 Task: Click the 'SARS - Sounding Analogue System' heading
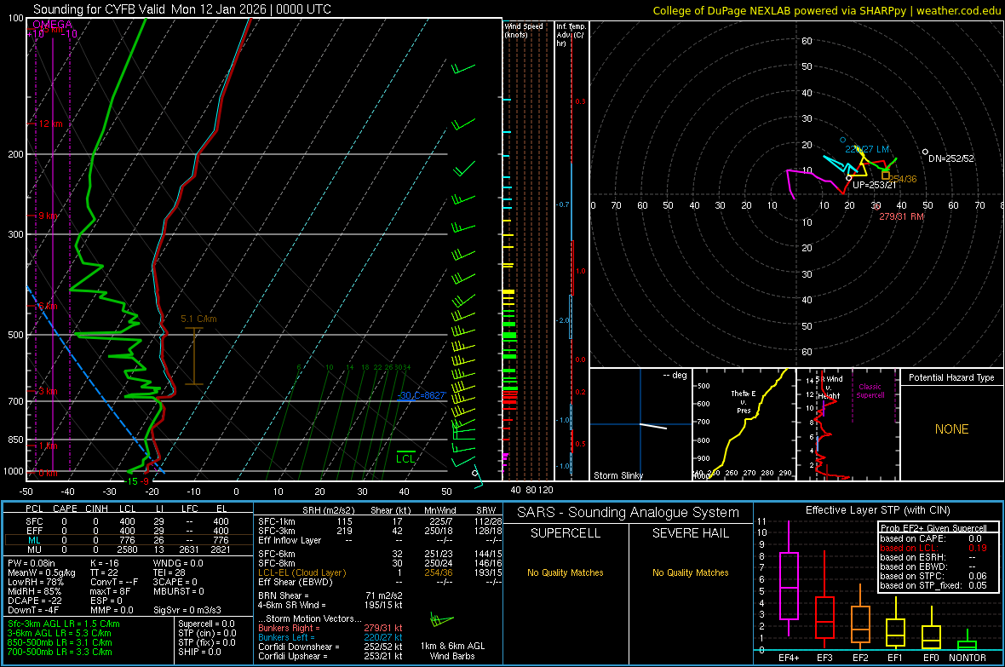click(628, 513)
